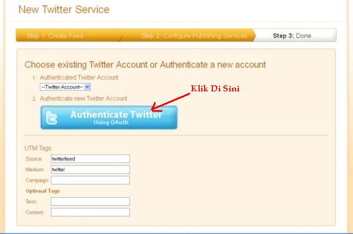
Task: Select Step 2 Configure Publishing Services
Action: pyautogui.click(x=194, y=36)
